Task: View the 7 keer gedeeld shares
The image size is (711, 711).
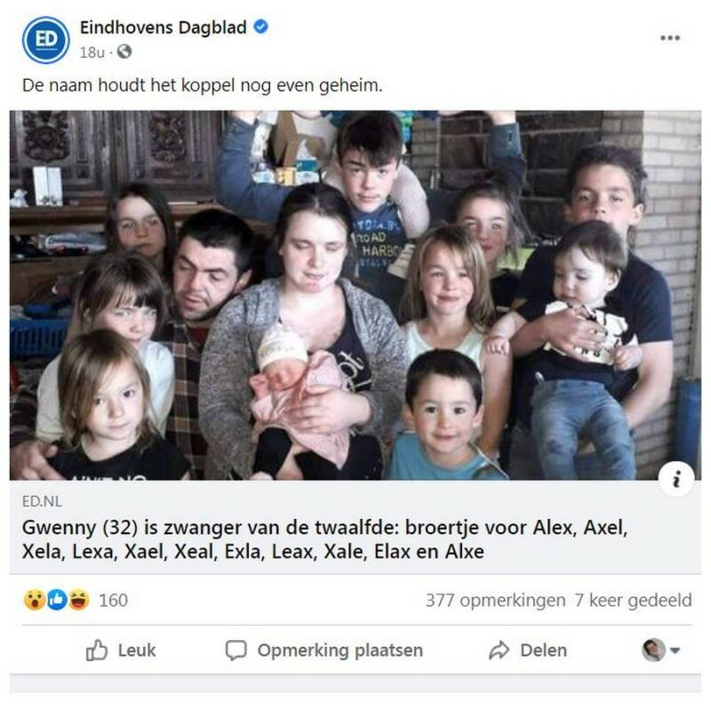Action: pos(633,600)
